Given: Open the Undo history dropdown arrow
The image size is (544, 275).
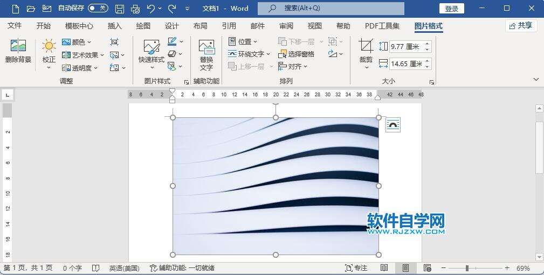Looking at the screenshot, I should point(160,9).
